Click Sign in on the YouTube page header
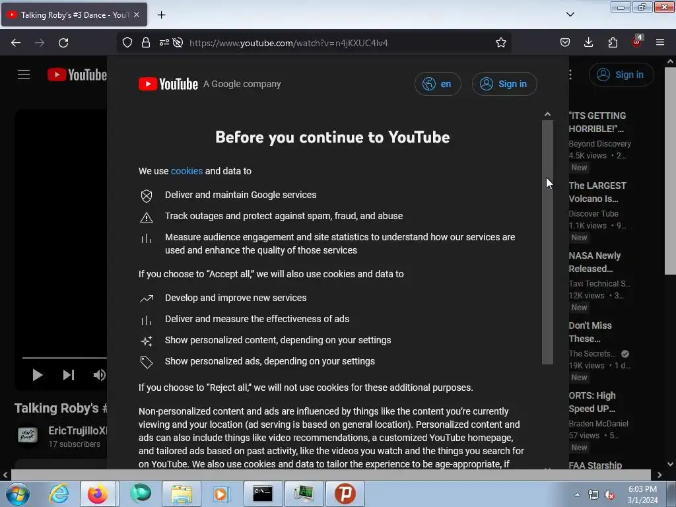Screen dimensions: 676x507 click(x=621, y=75)
